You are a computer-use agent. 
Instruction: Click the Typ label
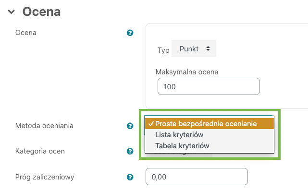(163, 50)
